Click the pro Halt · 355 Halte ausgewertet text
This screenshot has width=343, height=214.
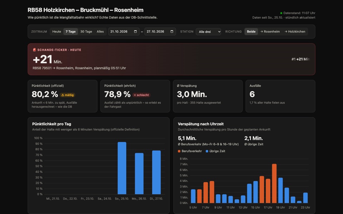pyautogui.click(x=199, y=103)
